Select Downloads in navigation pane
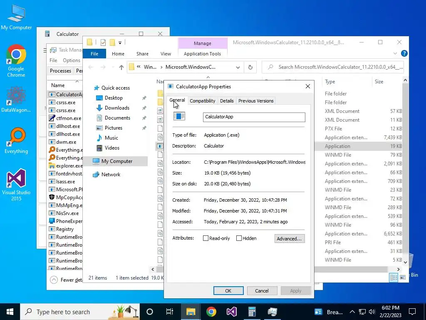 (x=117, y=108)
